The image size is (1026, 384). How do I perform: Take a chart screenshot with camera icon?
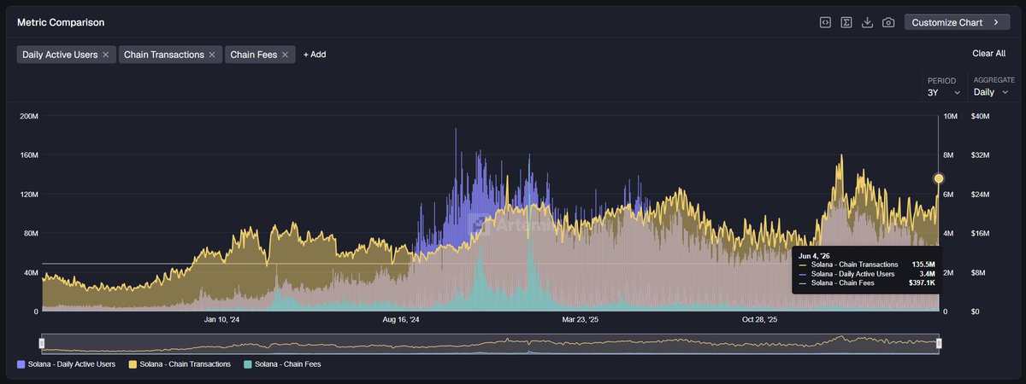click(x=888, y=22)
